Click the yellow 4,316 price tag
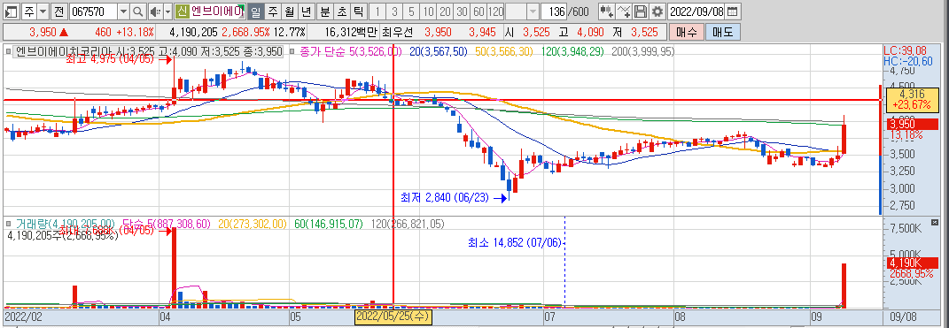Viewport: 949px width, 328px height. pyautogui.click(x=912, y=99)
